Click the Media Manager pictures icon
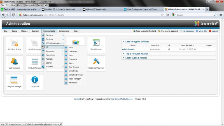The width and height of the screenshot is (224, 126). (x=76, y=42)
